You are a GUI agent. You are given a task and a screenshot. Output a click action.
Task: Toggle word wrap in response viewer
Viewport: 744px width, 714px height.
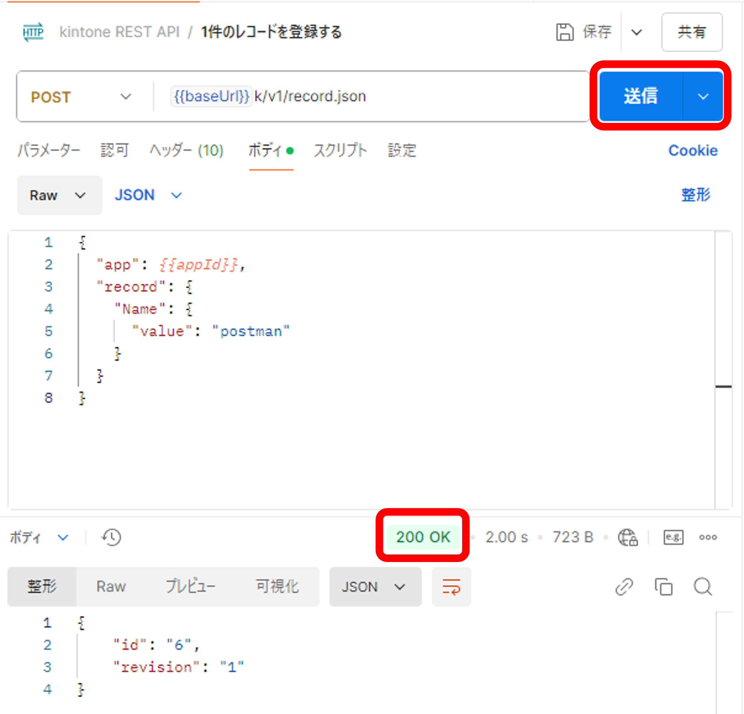[x=451, y=587]
